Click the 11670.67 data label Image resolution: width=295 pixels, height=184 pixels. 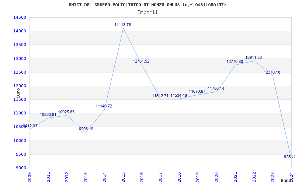tap(197, 91)
